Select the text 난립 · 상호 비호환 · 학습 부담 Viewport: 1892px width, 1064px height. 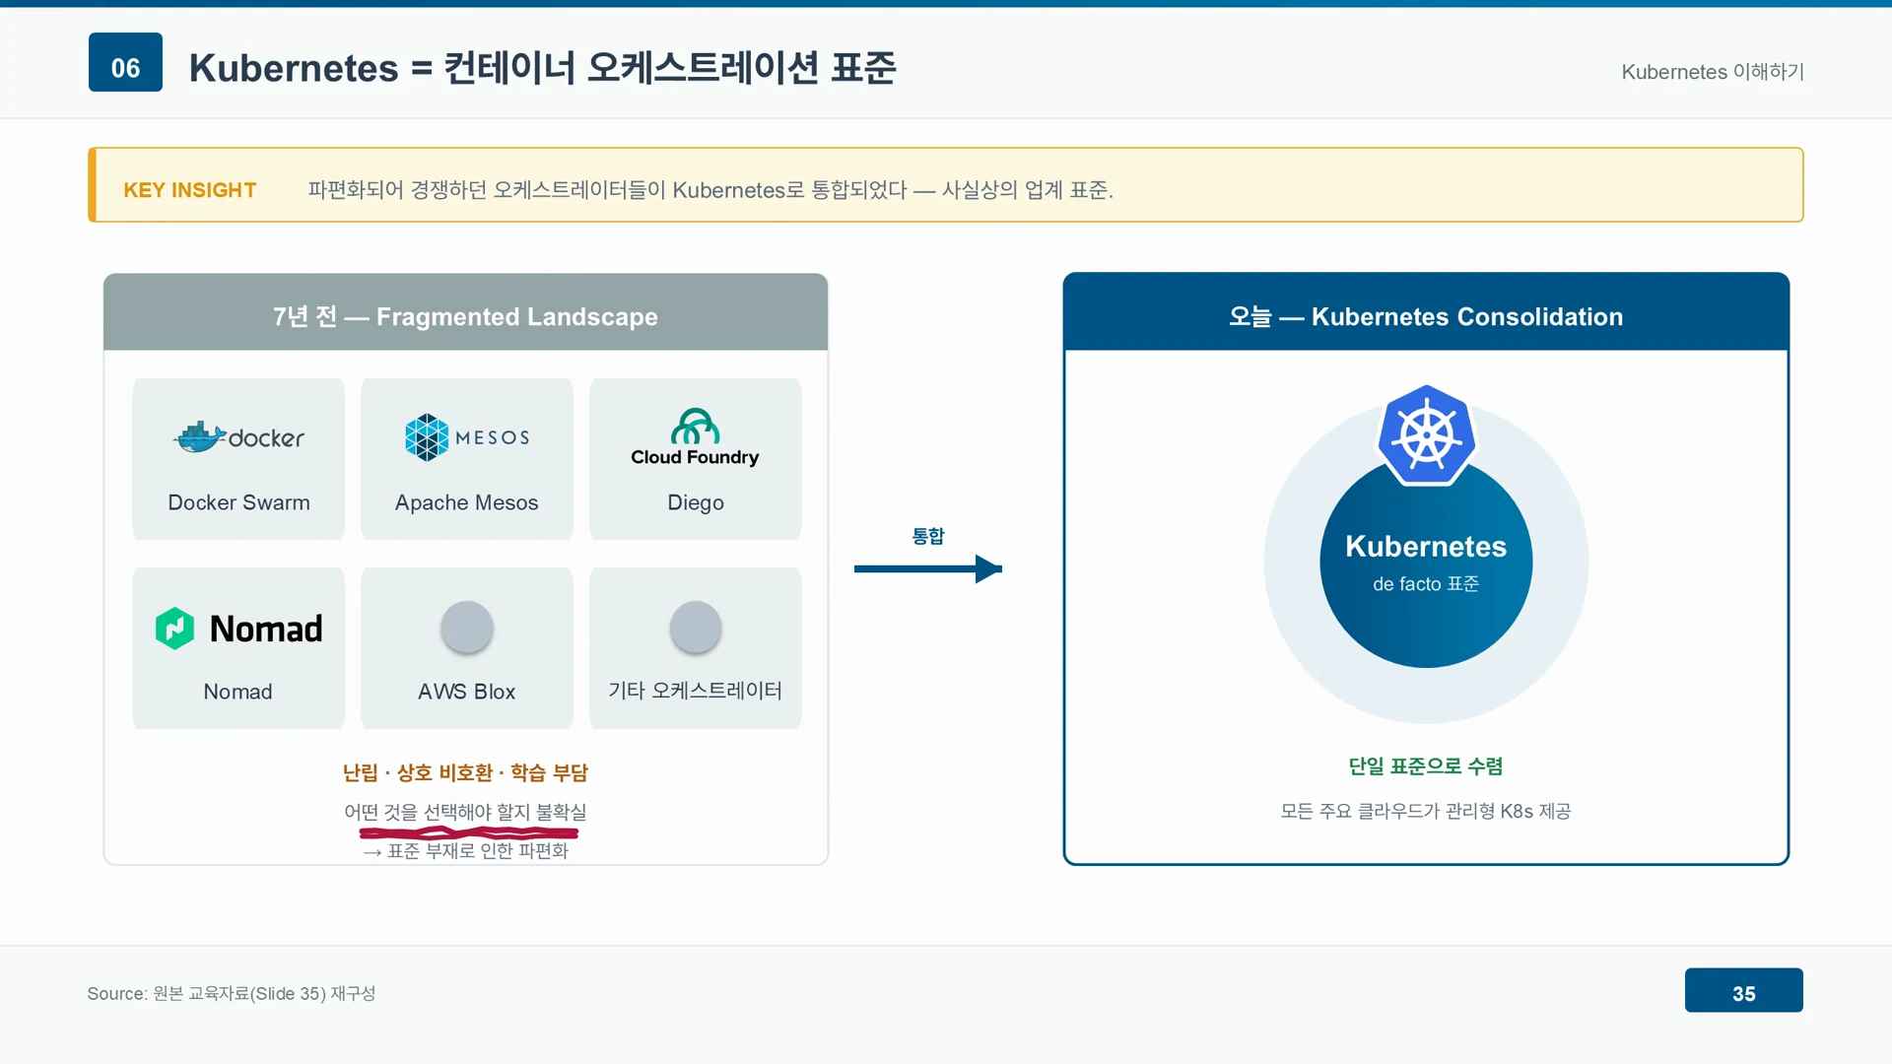[x=465, y=772]
